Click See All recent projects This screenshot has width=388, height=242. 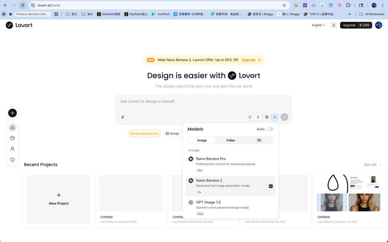(373, 165)
